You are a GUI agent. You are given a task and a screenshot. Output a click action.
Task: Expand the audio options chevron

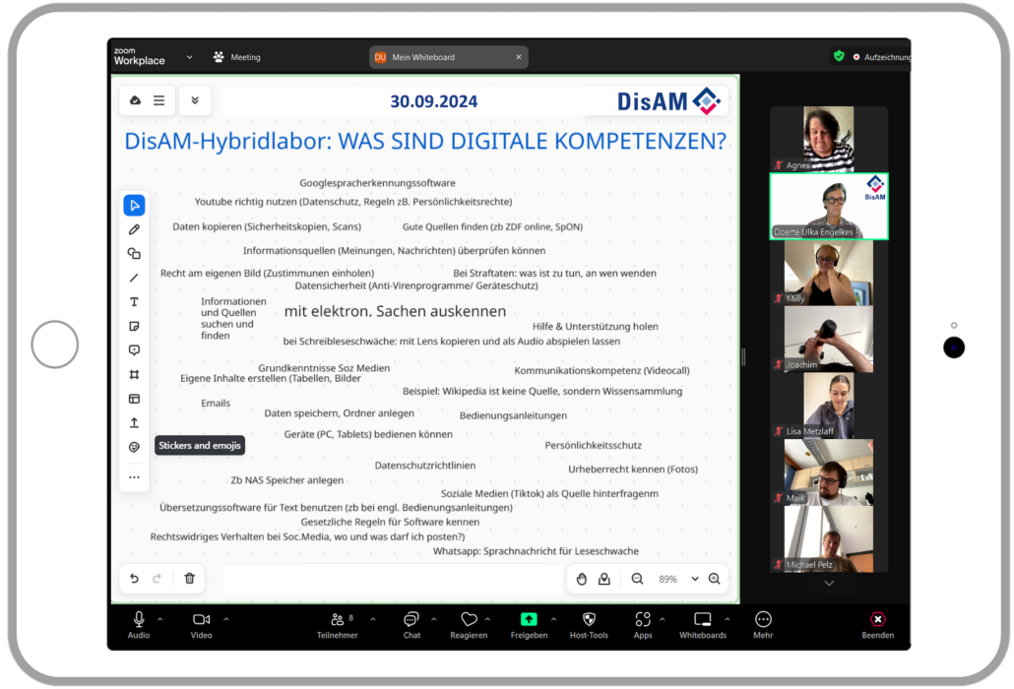tap(160, 619)
